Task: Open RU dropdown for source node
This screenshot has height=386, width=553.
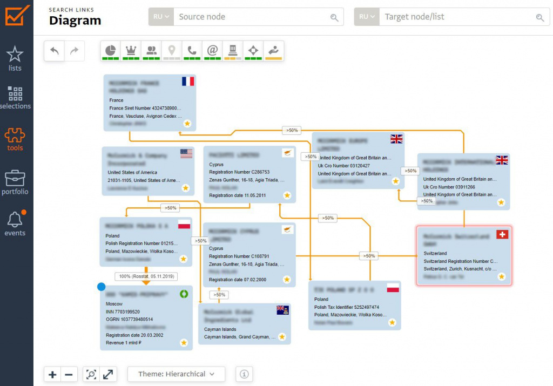Action: pos(161,17)
